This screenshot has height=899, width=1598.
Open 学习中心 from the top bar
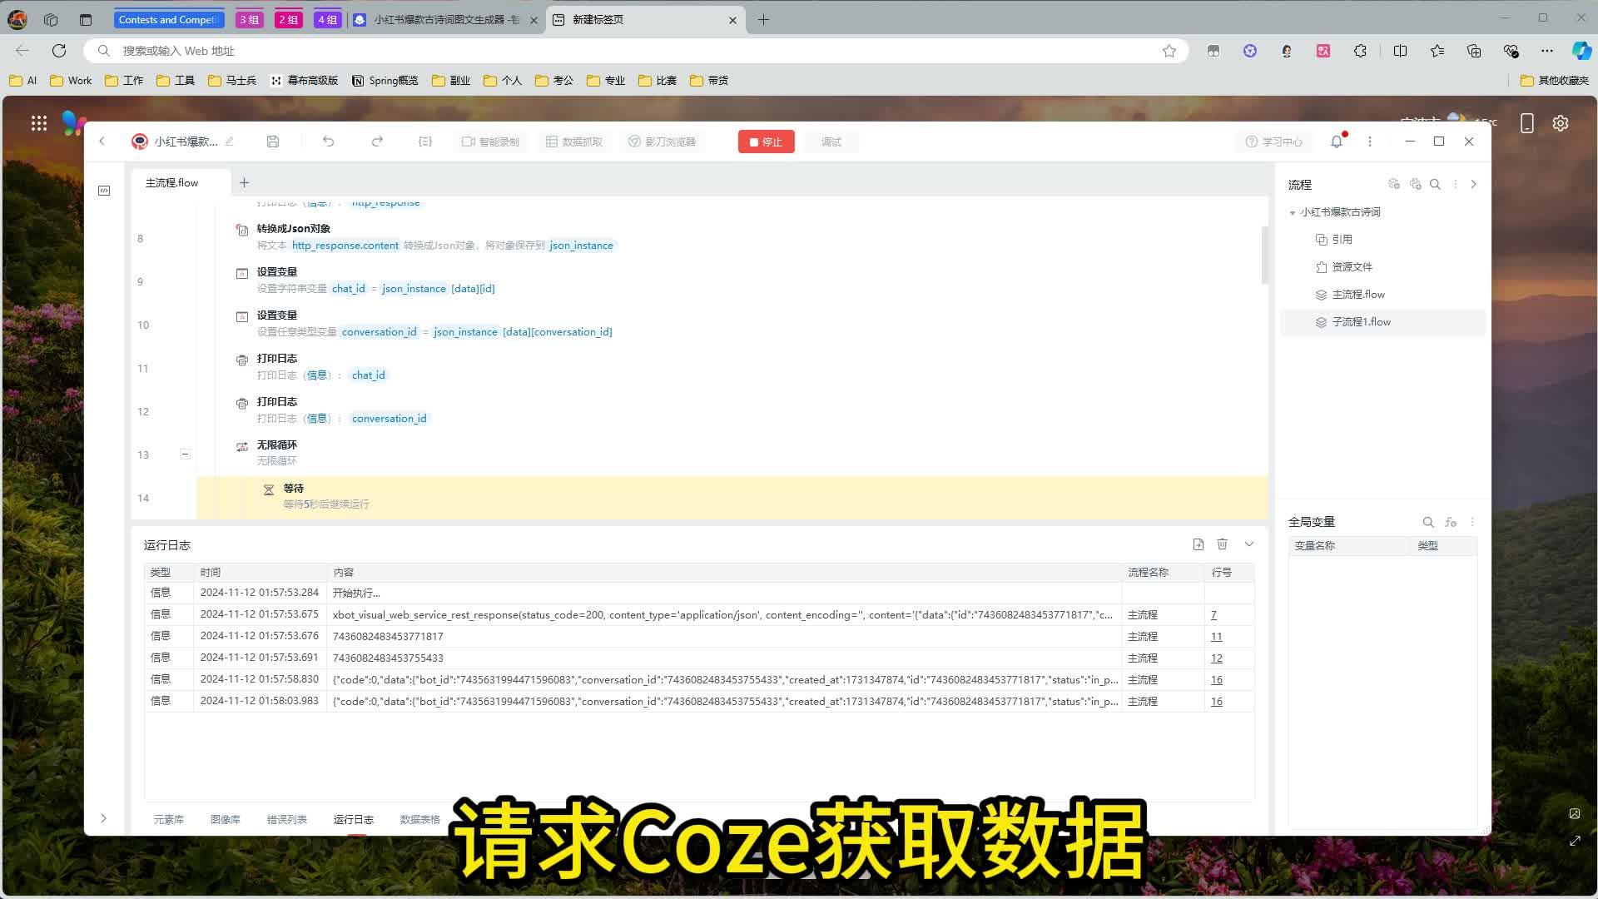pos(1273,142)
